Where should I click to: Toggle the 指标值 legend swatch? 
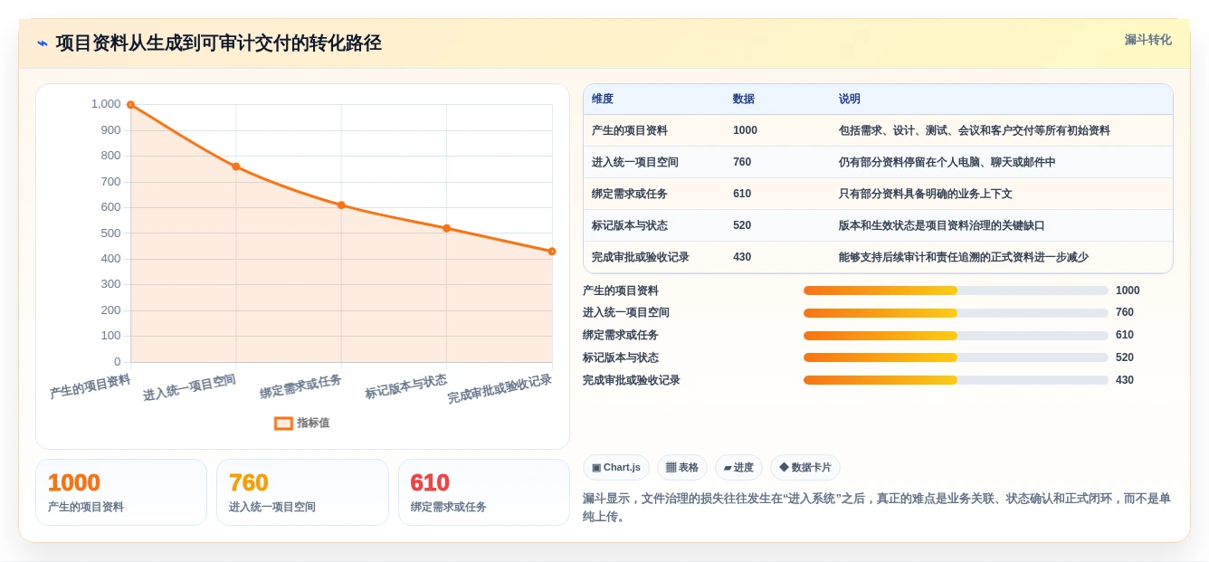click(283, 423)
